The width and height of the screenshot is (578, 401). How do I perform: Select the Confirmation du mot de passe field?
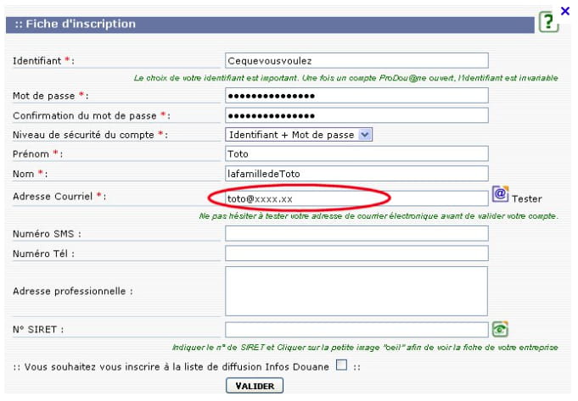[356, 115]
